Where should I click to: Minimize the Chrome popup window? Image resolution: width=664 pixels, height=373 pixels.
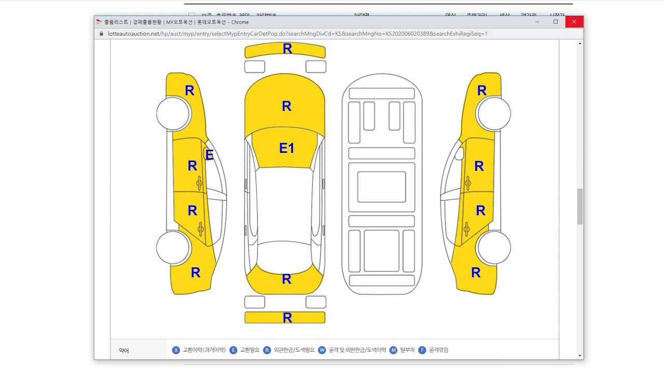tap(537, 22)
